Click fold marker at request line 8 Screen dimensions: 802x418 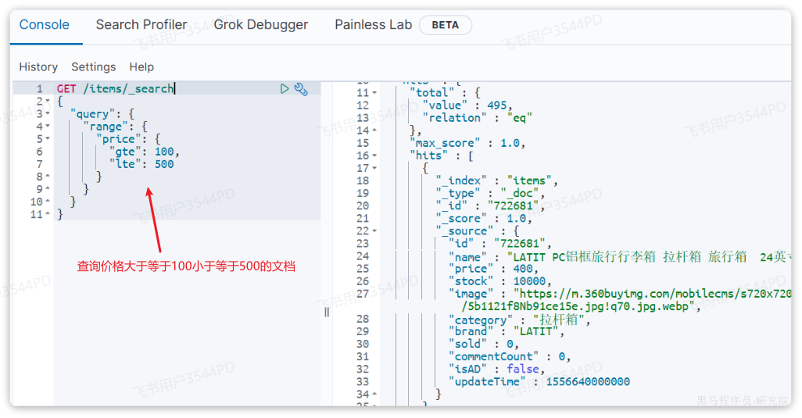48,177
